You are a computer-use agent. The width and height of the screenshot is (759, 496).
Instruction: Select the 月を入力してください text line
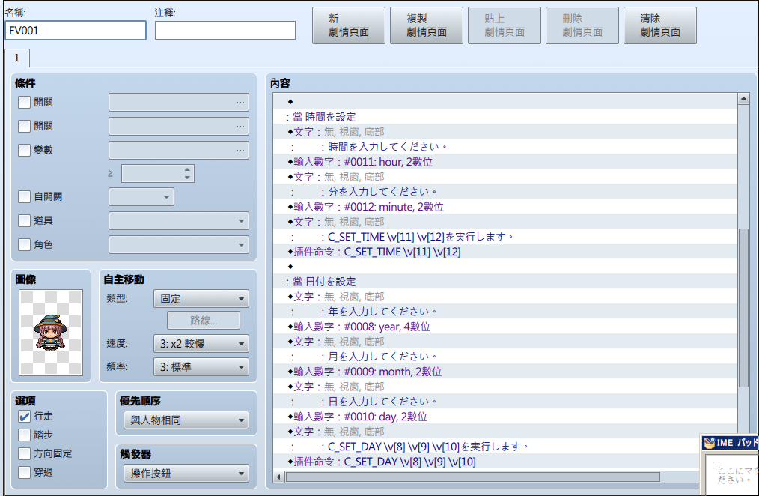pos(505,357)
